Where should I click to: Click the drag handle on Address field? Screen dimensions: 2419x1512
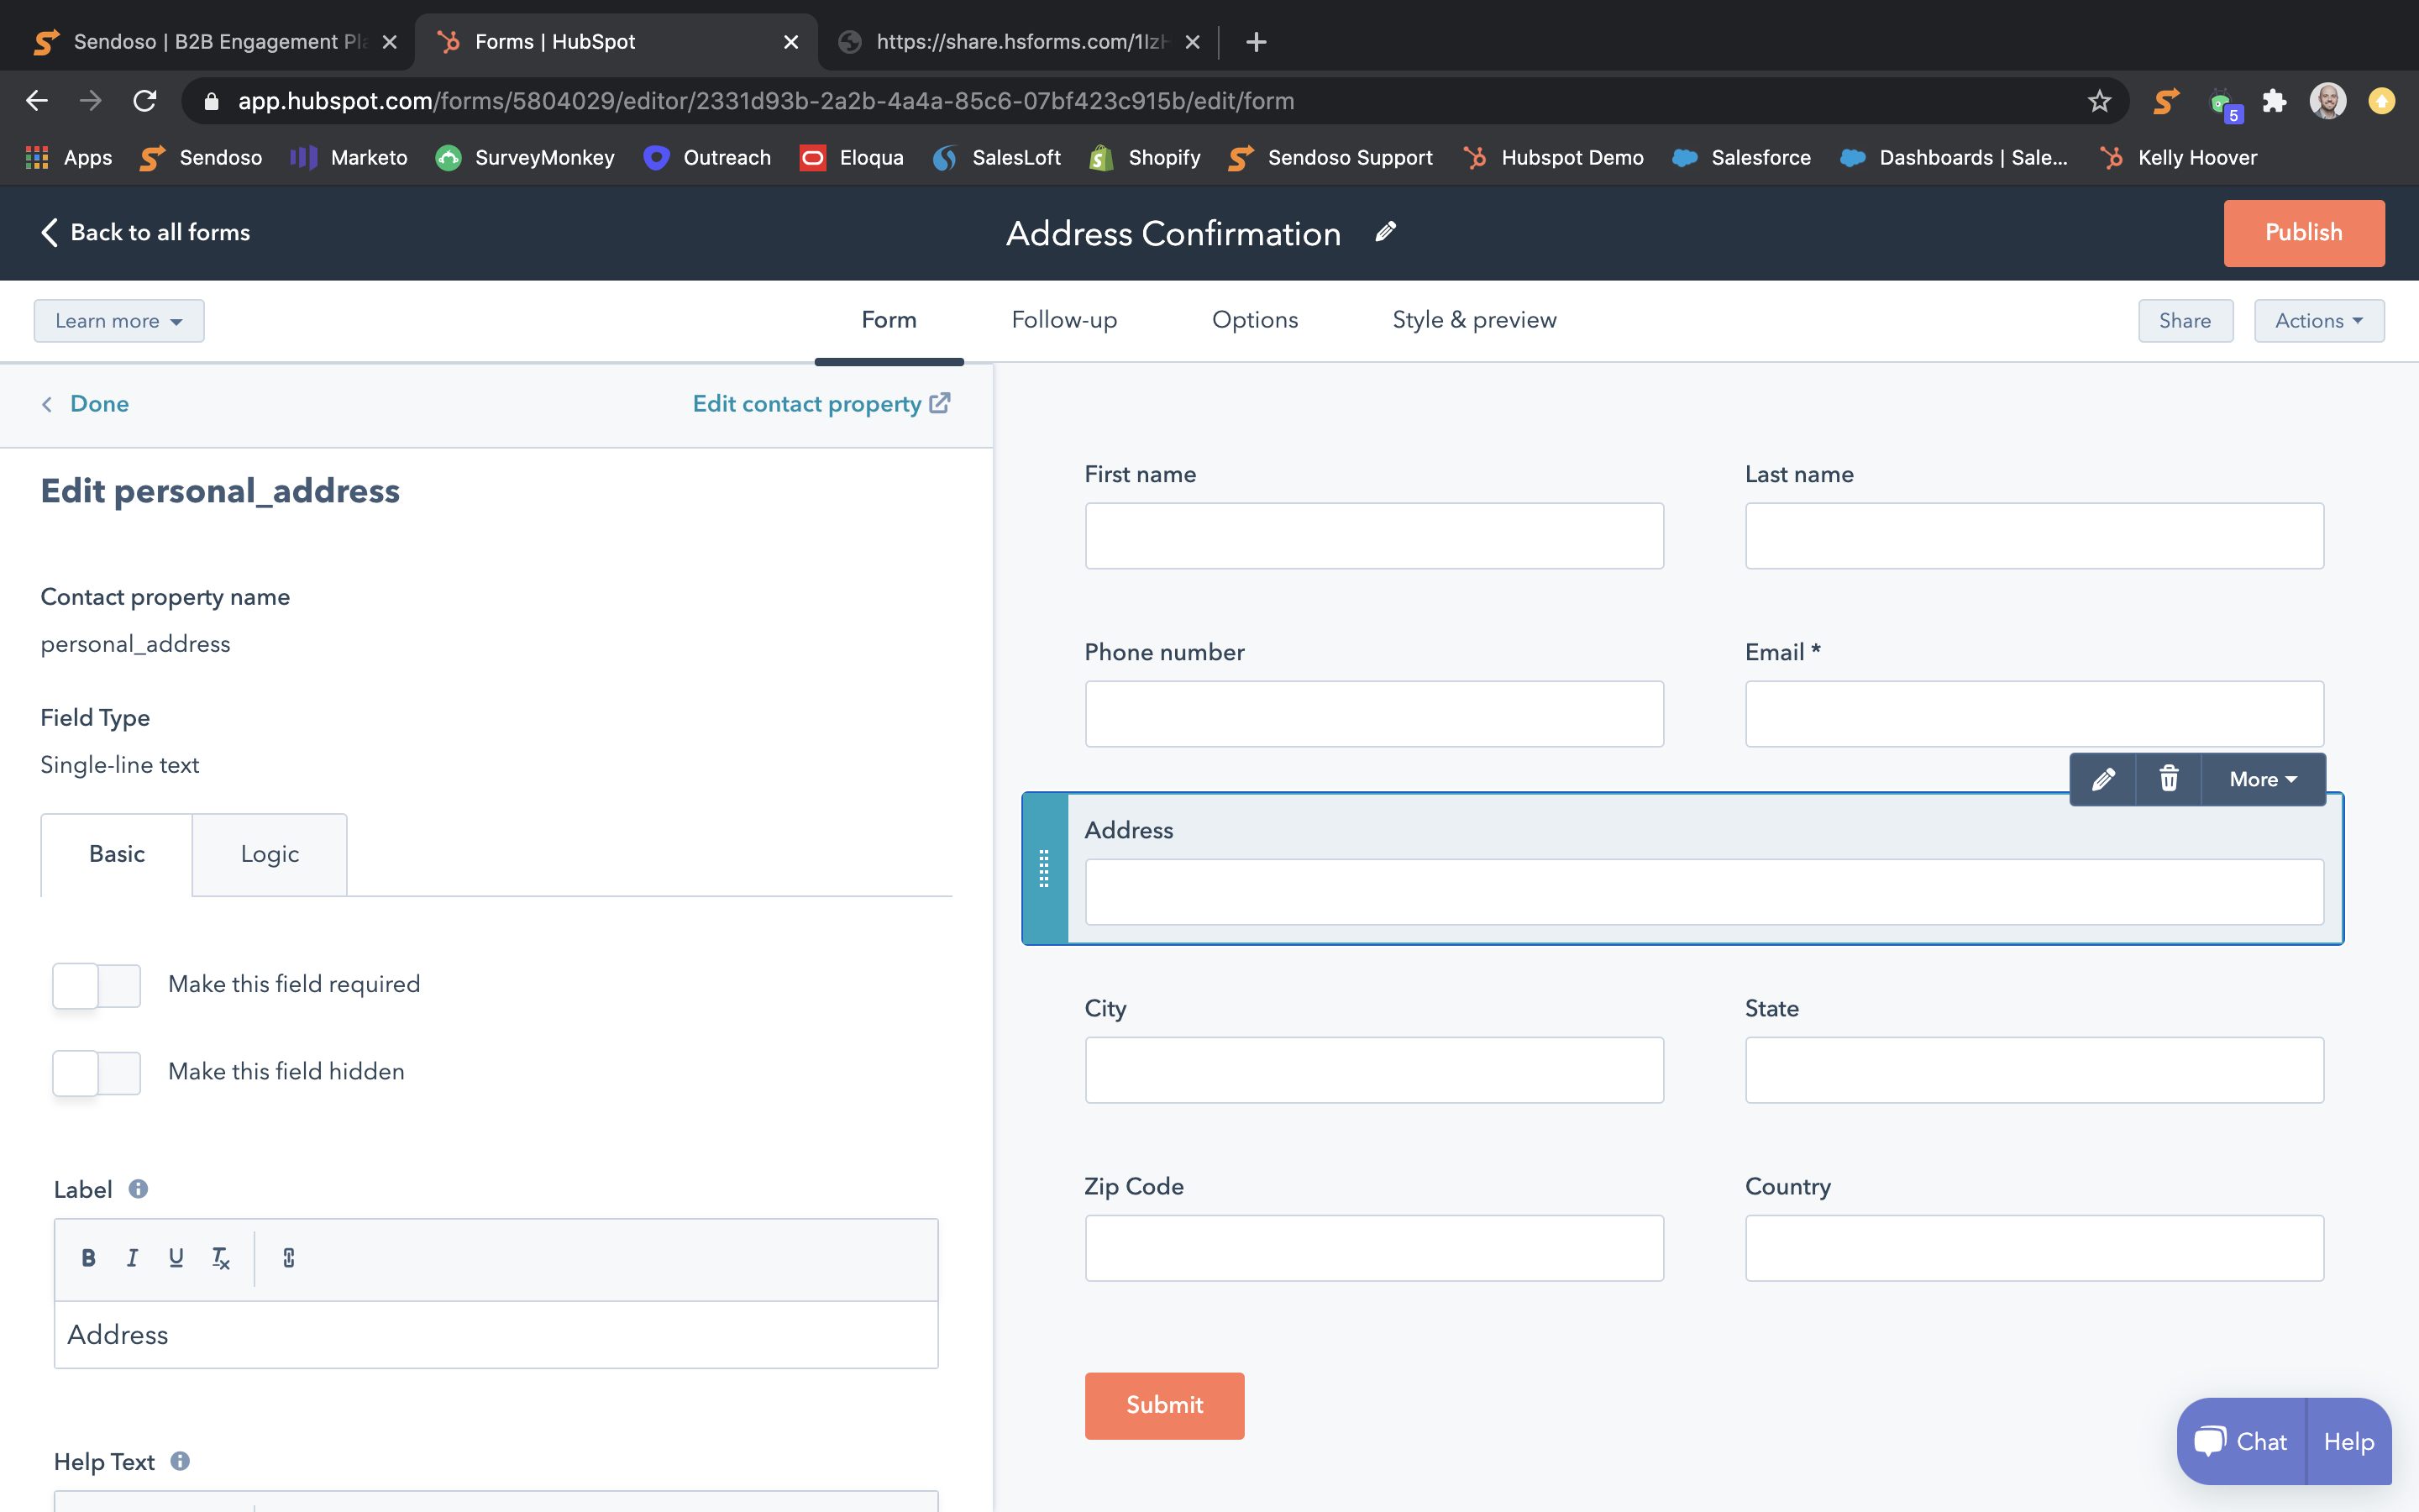[1043, 868]
